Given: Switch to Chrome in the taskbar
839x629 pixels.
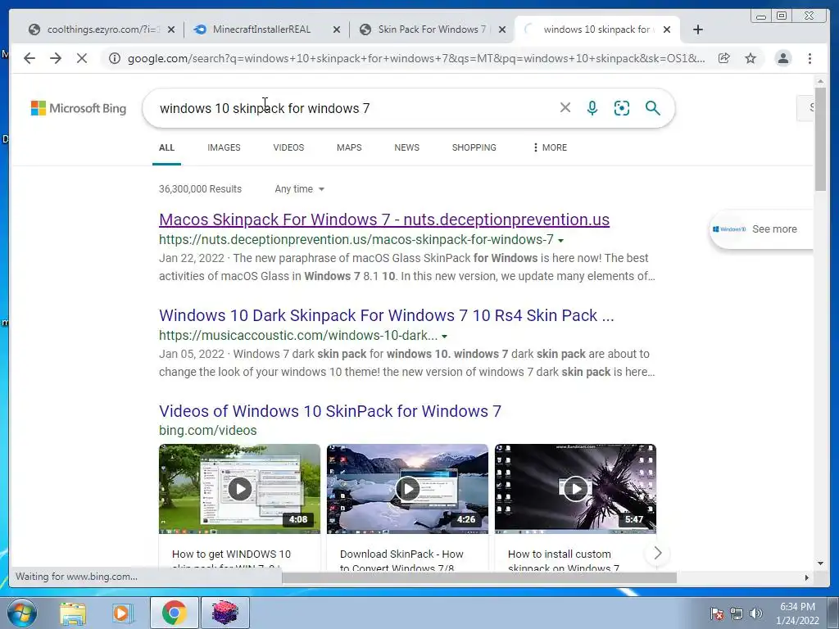Looking at the screenshot, I should click(x=174, y=613).
